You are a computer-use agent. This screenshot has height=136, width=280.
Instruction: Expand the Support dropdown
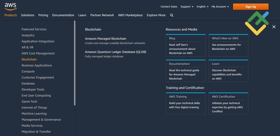click(x=187, y=7)
